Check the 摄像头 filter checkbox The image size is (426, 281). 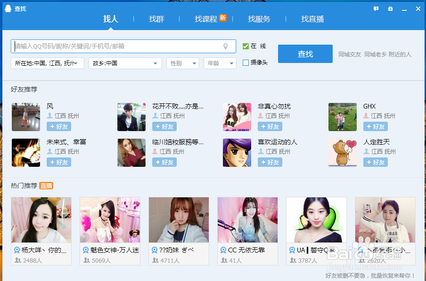[x=246, y=62]
